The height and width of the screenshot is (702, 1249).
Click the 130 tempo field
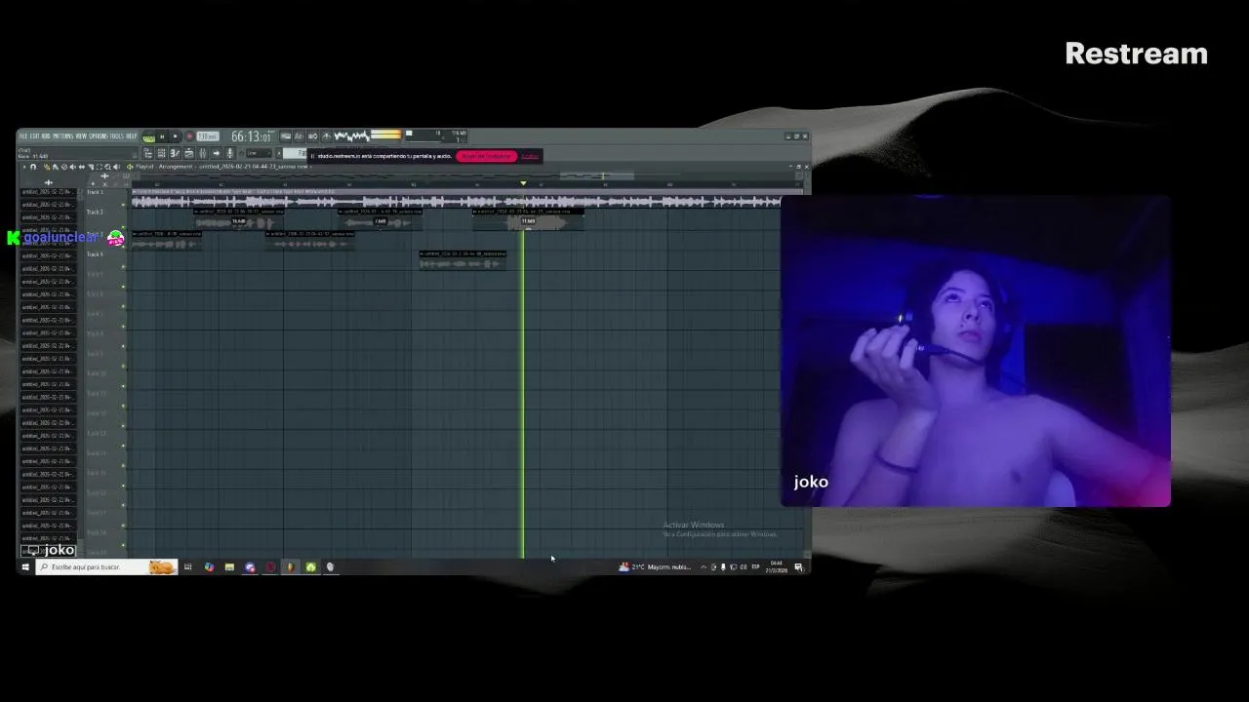208,136
